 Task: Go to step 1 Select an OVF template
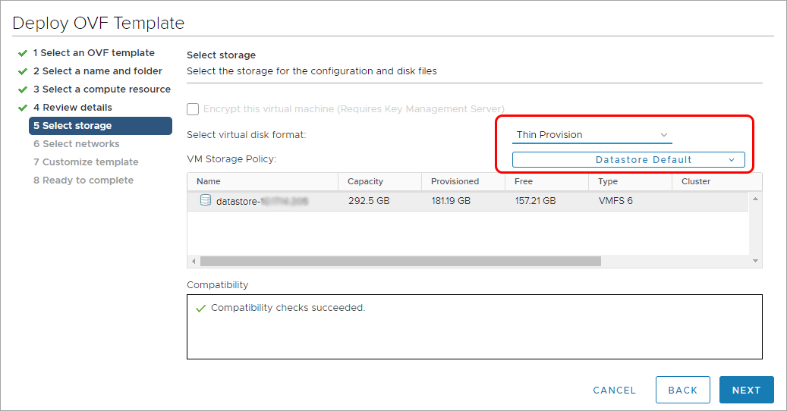pyautogui.click(x=93, y=53)
